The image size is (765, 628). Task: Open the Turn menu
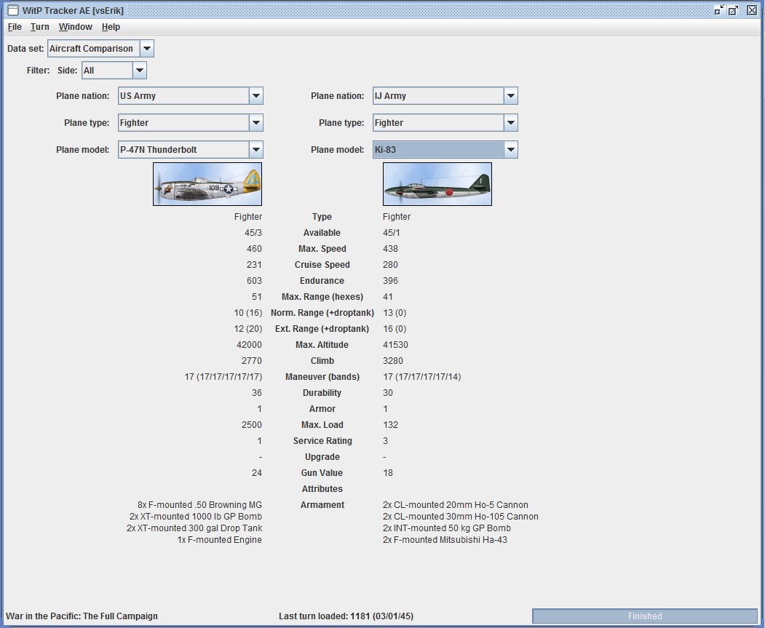(x=39, y=27)
